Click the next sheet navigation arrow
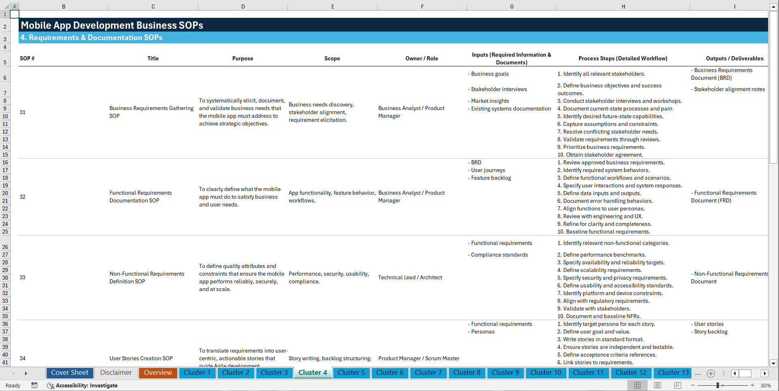Screen dimensions: 779x391 26,373
